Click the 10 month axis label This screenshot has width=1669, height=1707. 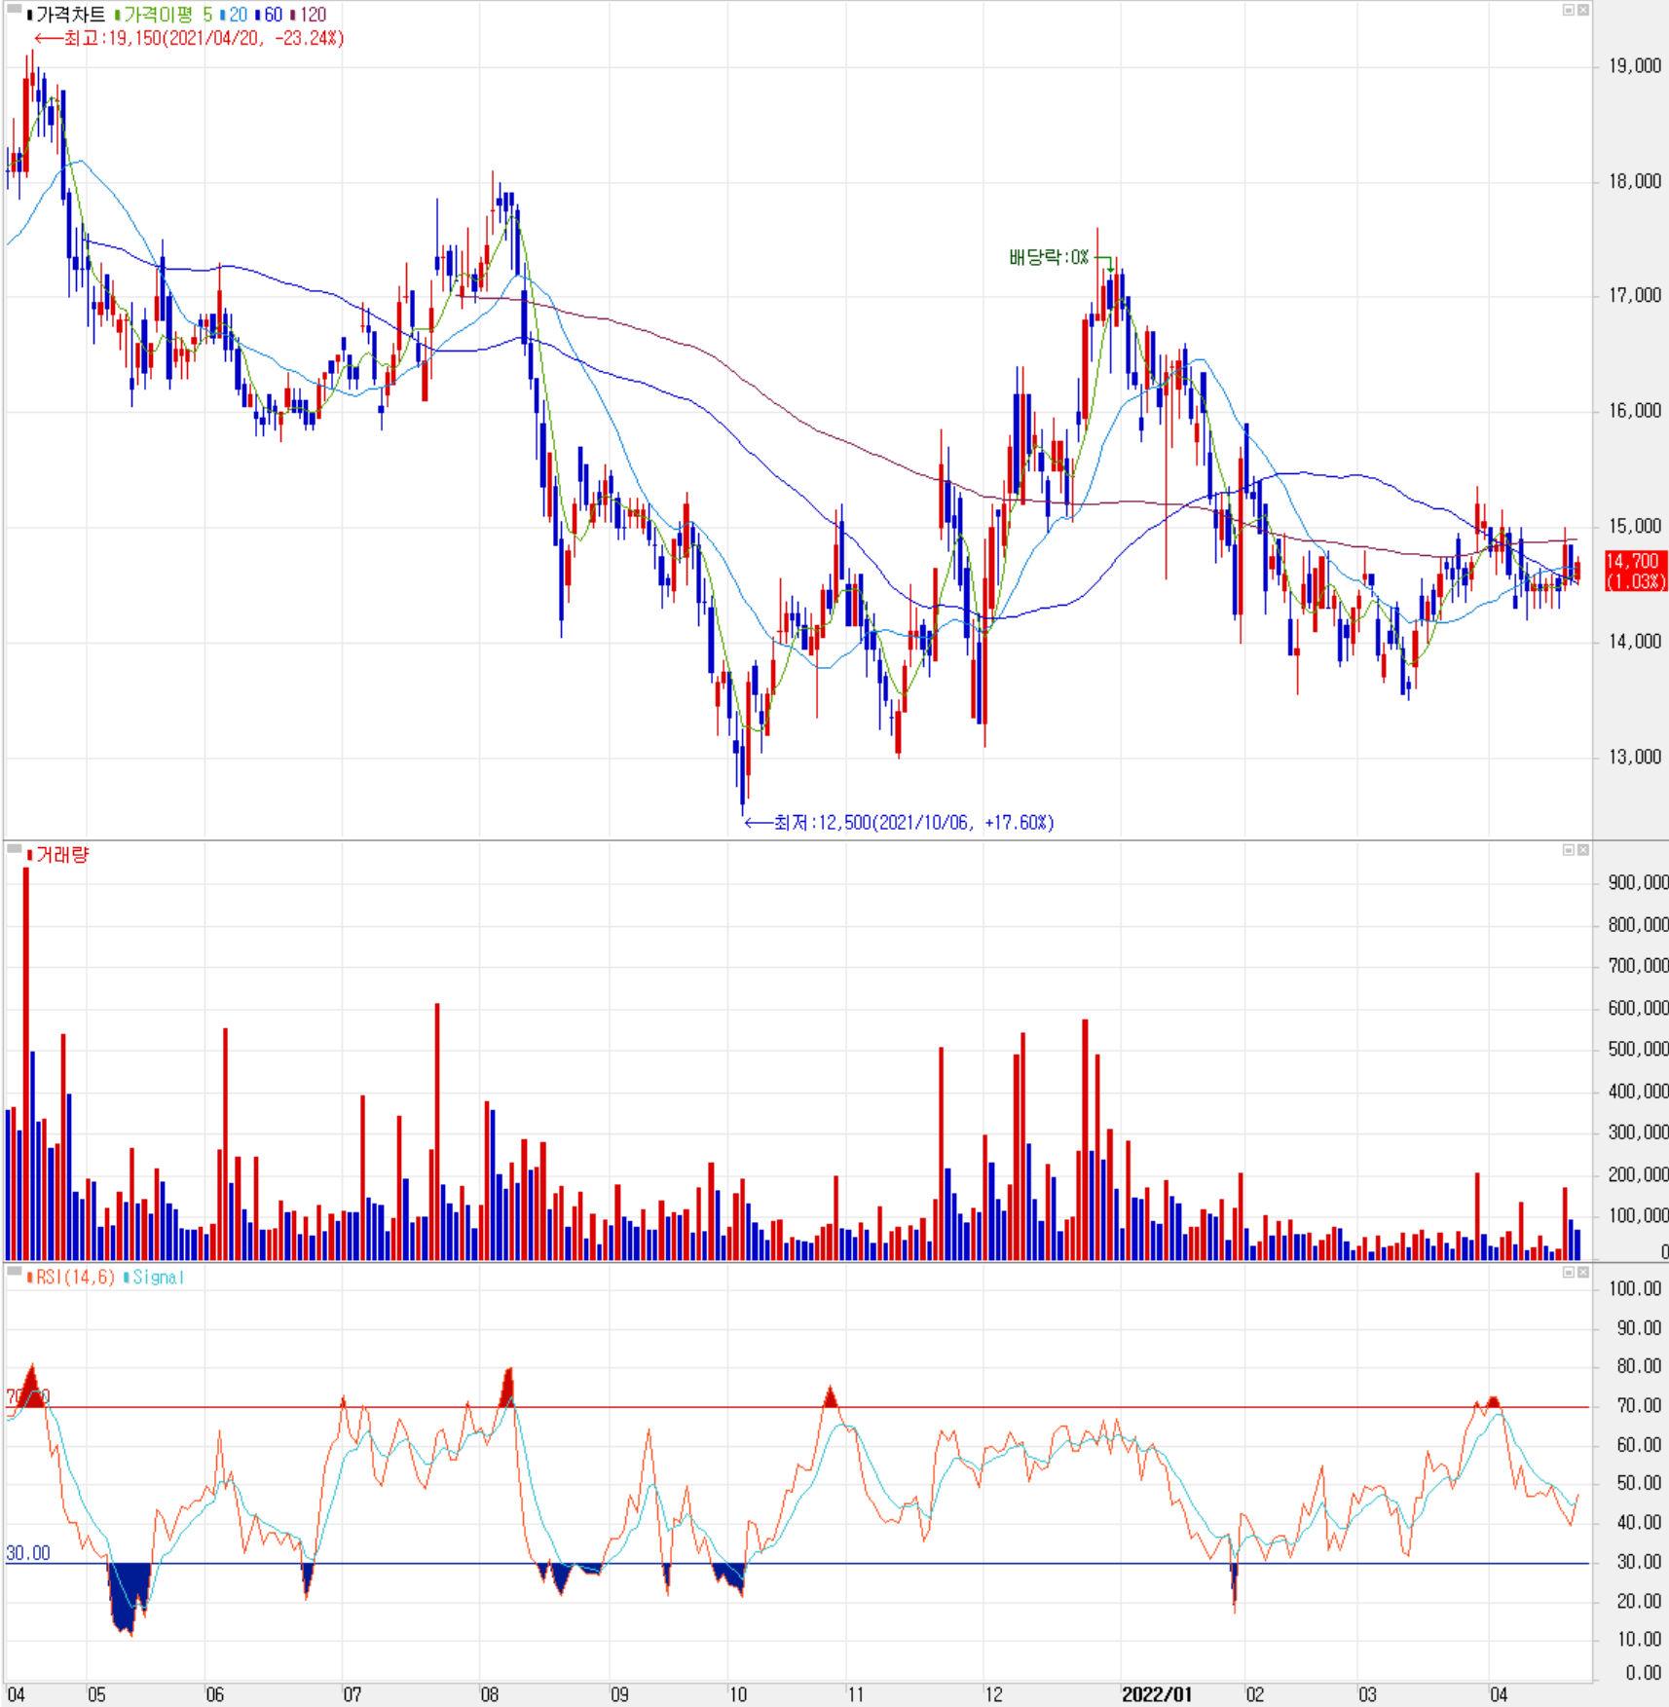[738, 1694]
